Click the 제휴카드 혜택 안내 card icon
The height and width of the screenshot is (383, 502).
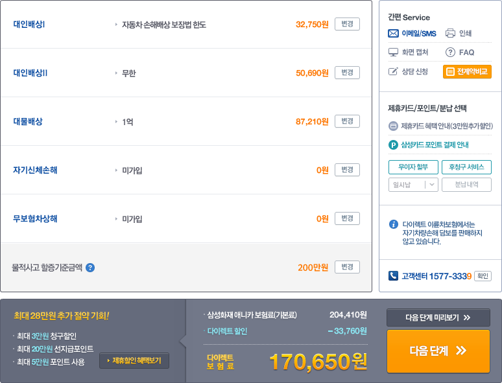(x=393, y=126)
